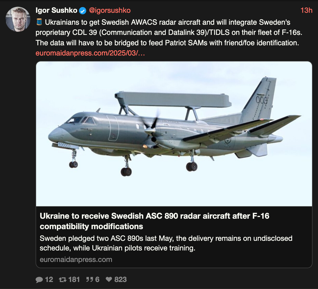Open the Igor Sushko display name
Screen dimensions: 318x289
[56, 10]
